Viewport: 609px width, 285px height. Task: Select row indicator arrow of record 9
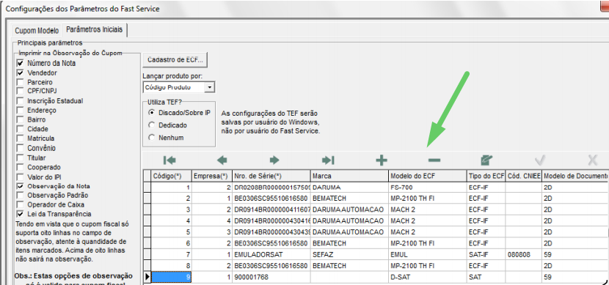pos(147,277)
